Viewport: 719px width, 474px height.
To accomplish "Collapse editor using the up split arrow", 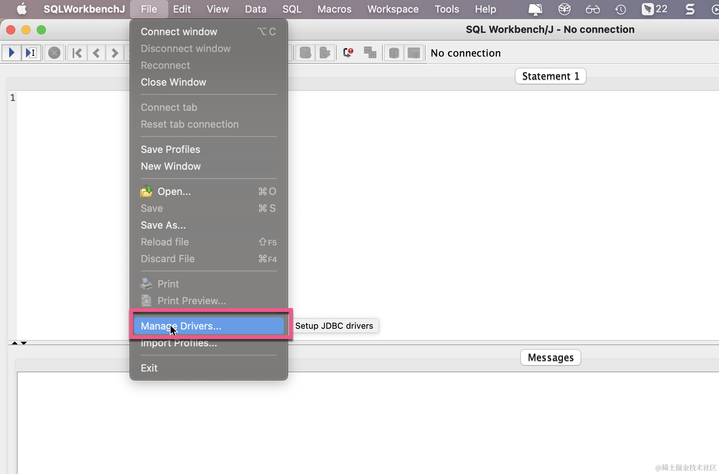I will (15, 343).
